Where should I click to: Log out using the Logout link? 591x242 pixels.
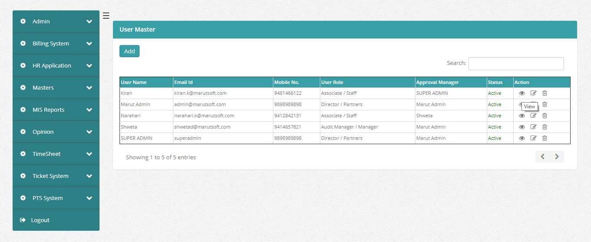[x=40, y=220]
